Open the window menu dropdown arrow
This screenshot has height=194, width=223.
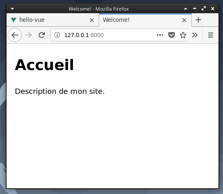(x=12, y=9)
